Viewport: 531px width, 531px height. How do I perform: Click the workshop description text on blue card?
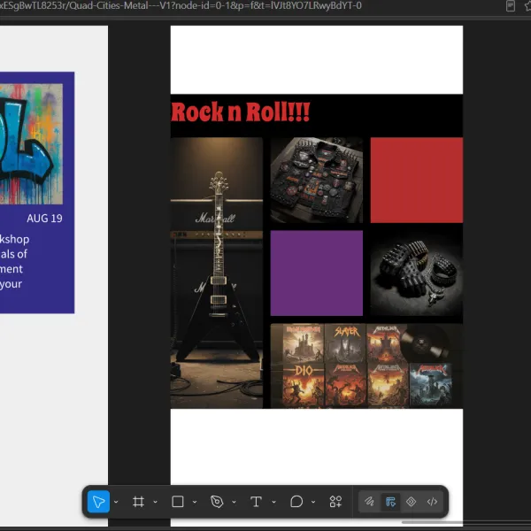pos(14,261)
